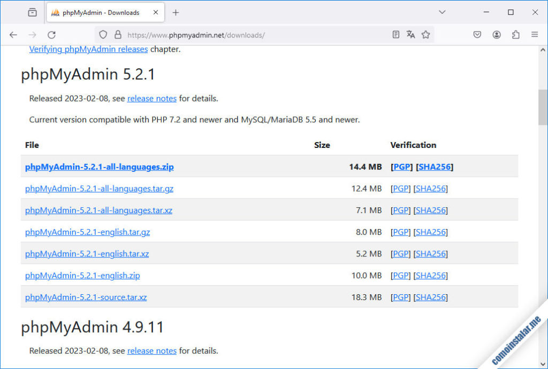Select the phpMyAdmin - Downloads tab

(x=105, y=13)
